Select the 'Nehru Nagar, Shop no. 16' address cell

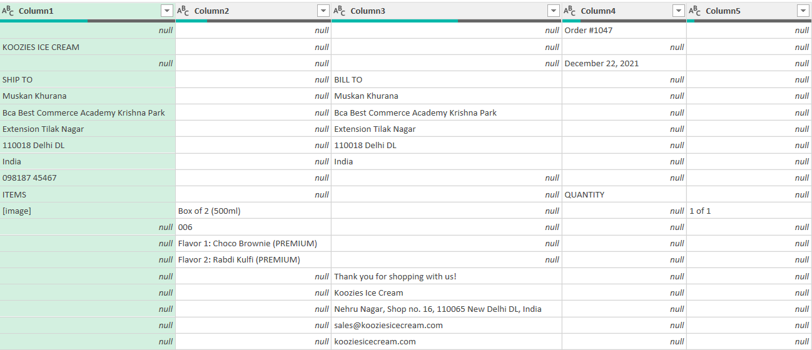point(447,309)
